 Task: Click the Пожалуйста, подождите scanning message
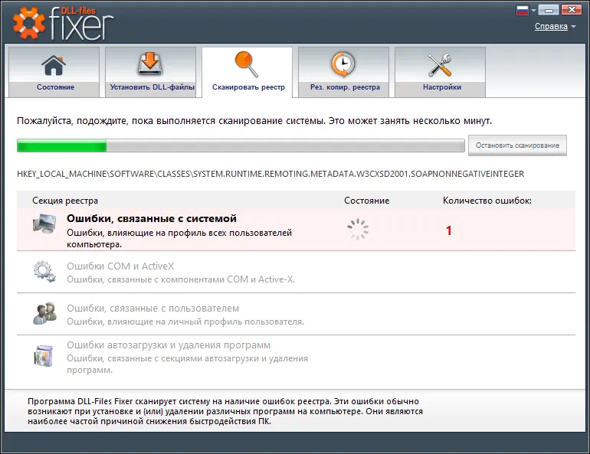(x=254, y=121)
